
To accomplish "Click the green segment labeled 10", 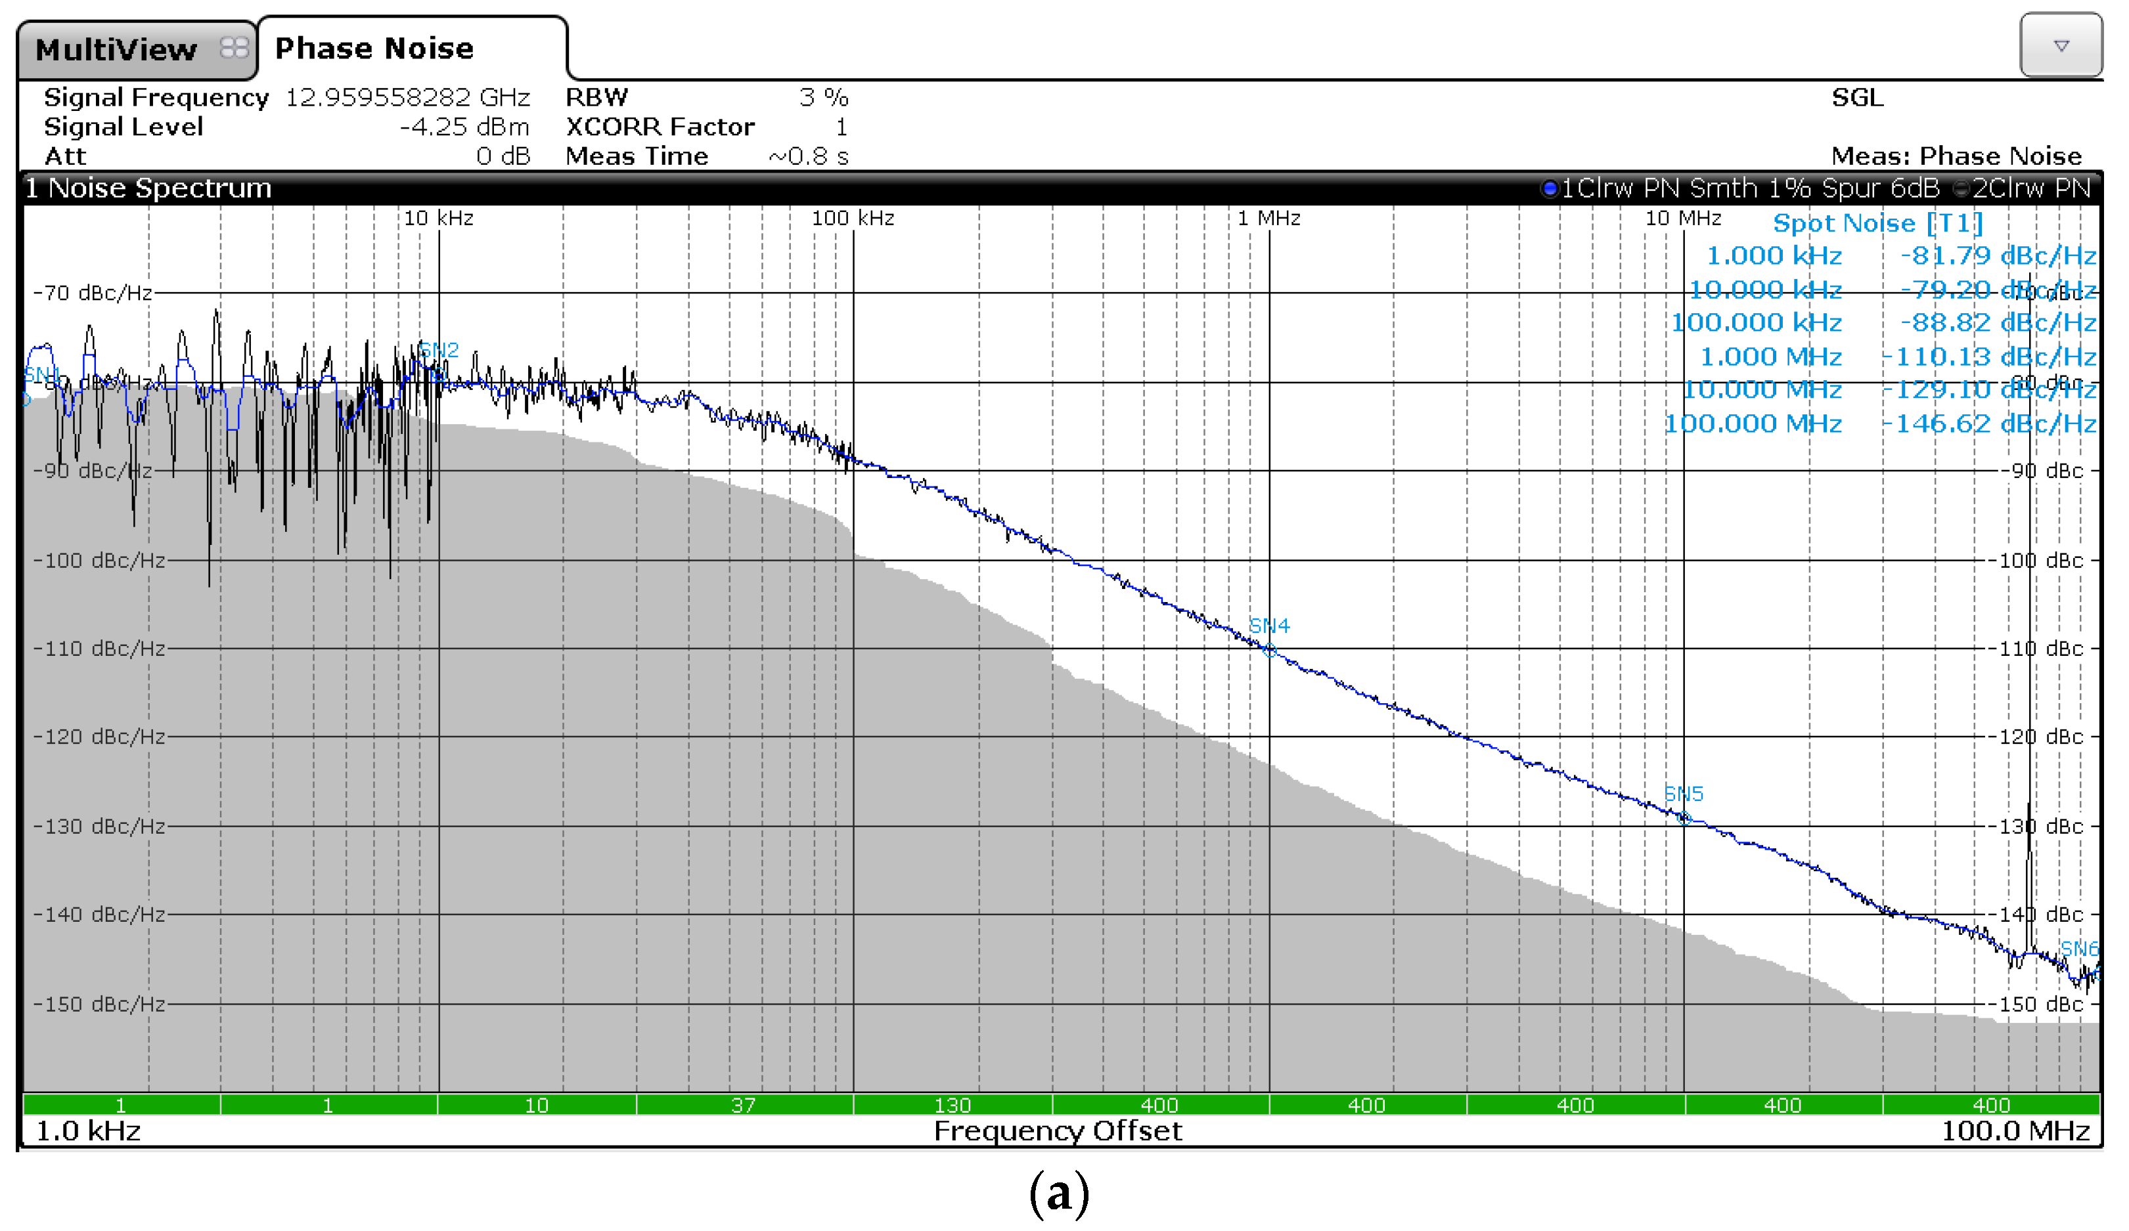I will tap(537, 1104).
